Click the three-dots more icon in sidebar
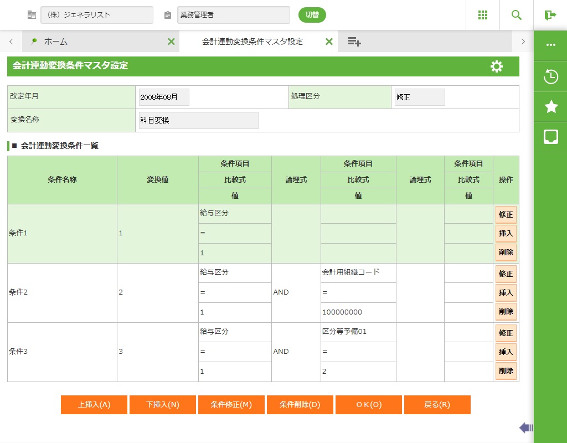This screenshot has width=567, height=443. click(550, 45)
